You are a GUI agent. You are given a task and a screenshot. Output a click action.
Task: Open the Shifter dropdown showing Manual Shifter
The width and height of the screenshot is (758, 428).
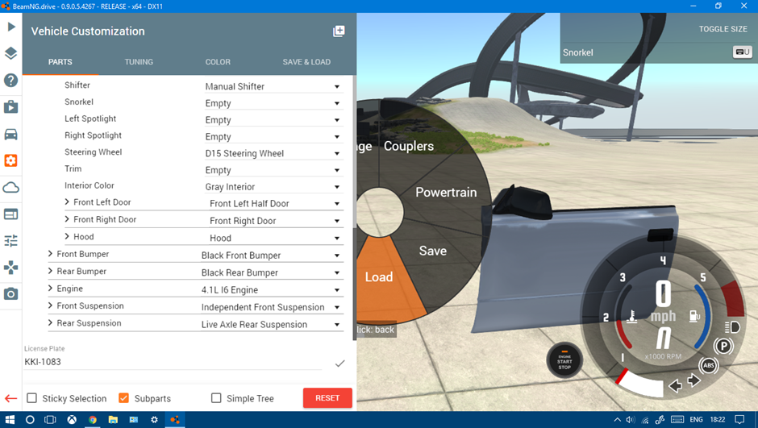point(273,86)
